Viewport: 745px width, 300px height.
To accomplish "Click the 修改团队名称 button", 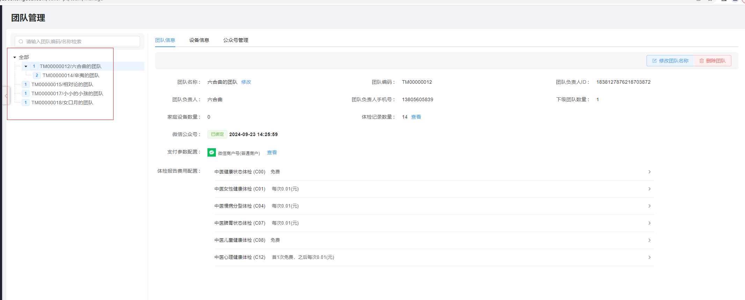I will (x=670, y=61).
